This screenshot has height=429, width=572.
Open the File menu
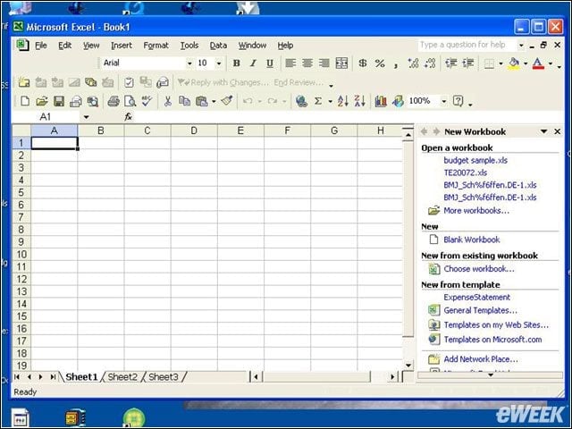point(41,46)
